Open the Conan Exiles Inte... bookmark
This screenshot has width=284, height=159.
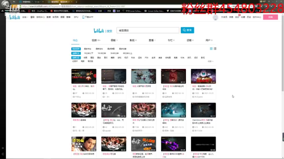(x=154, y=11)
